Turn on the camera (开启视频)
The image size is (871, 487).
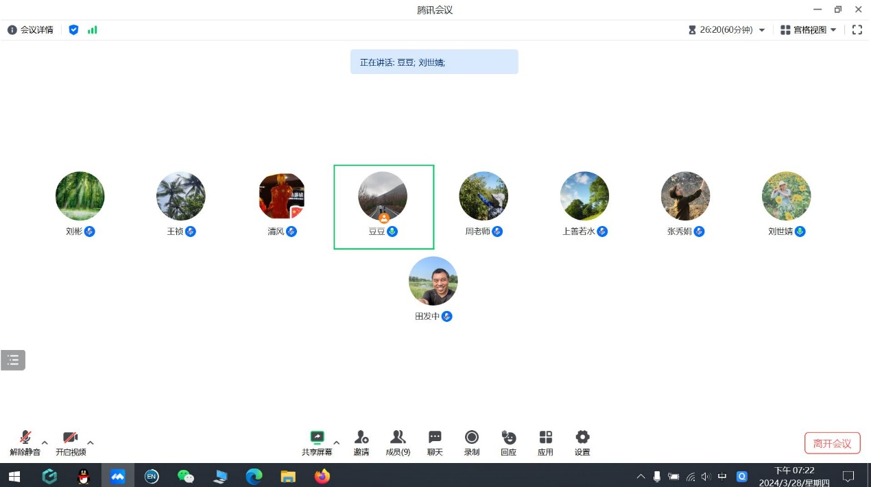click(71, 442)
